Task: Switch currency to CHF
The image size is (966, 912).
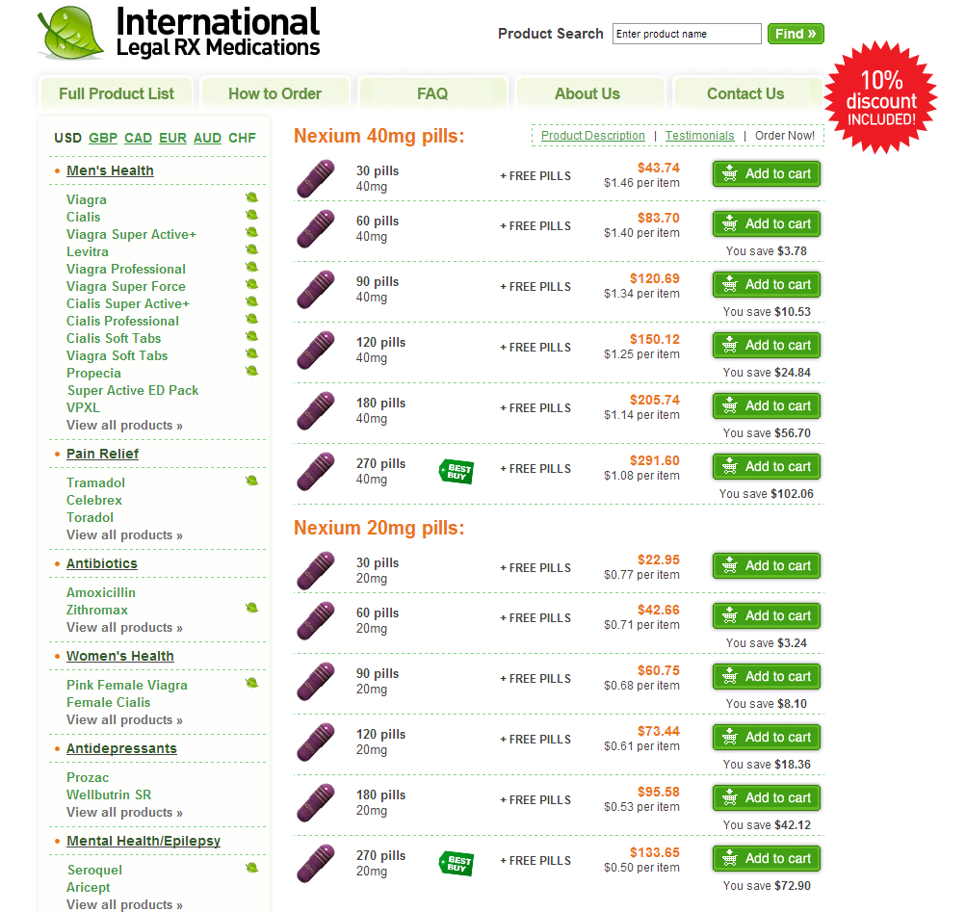Action: pos(242,138)
